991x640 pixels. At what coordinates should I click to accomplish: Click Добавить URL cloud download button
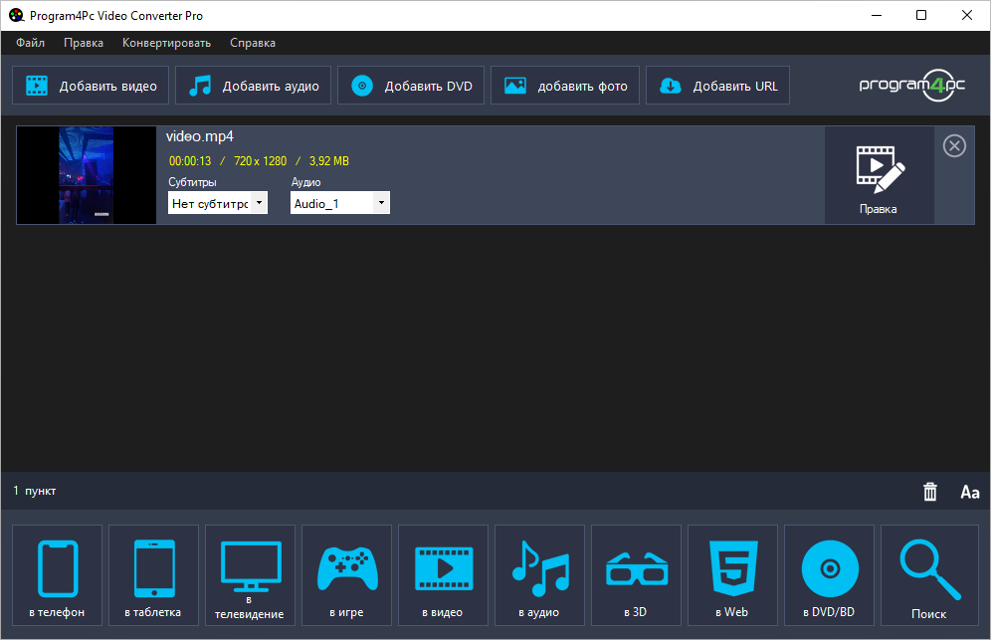point(717,86)
